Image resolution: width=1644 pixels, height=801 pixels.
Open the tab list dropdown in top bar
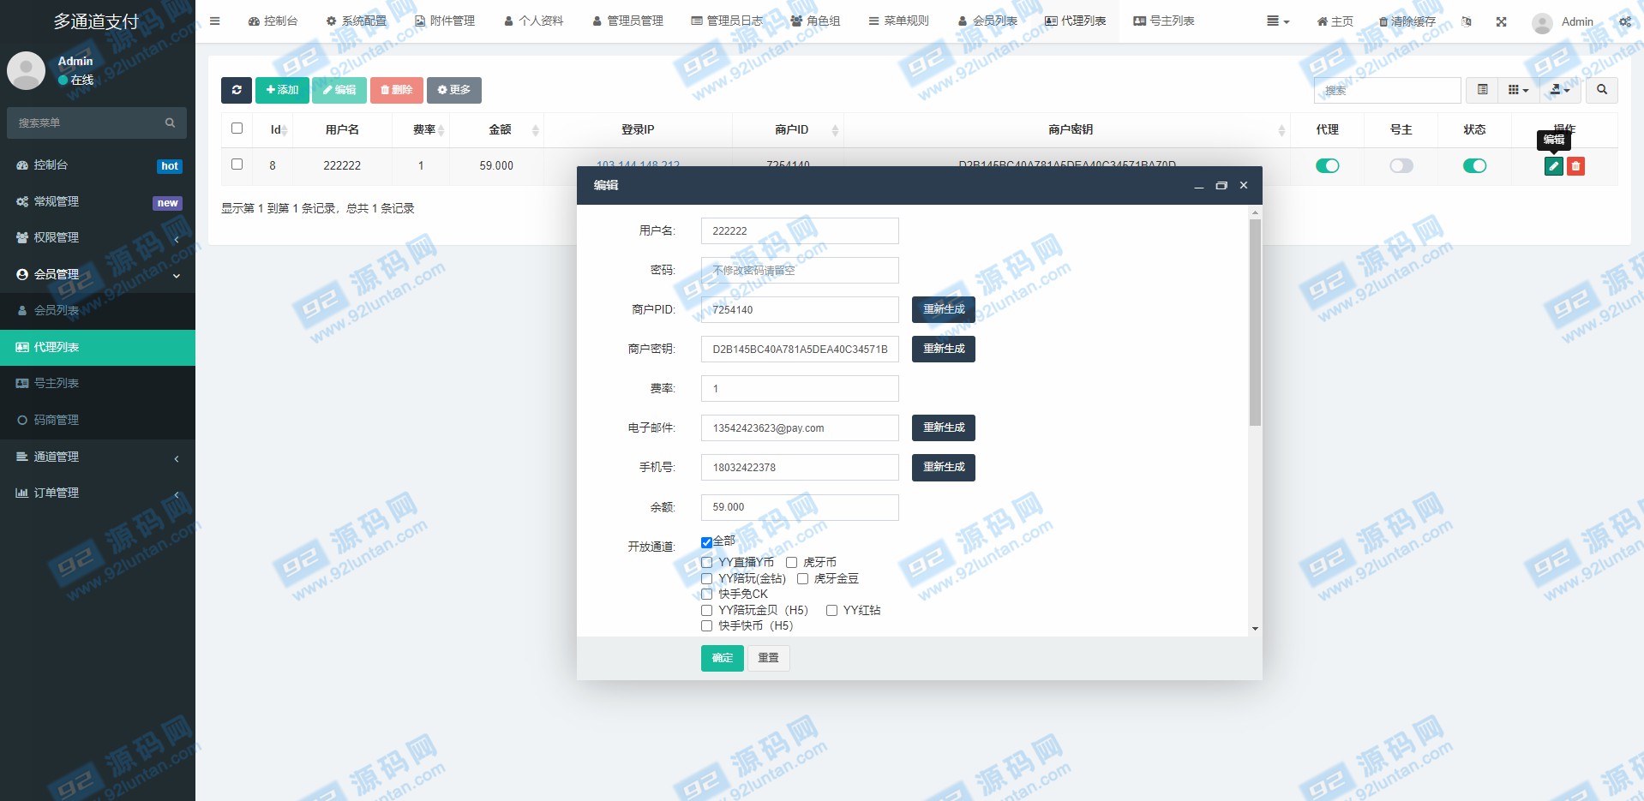pyautogui.click(x=1278, y=21)
